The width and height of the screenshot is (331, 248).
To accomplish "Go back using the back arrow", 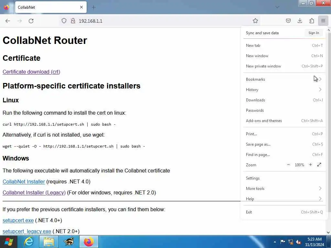I will pos(8,21).
